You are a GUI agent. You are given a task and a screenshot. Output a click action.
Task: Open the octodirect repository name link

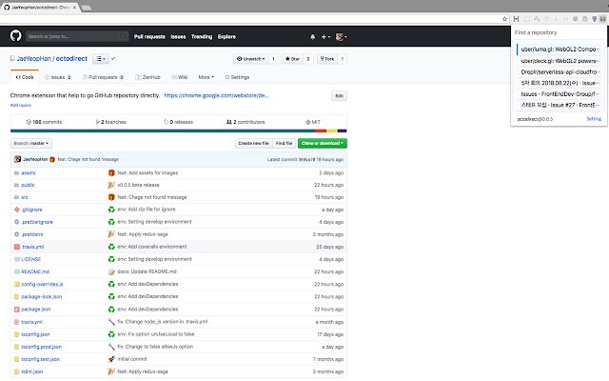click(x=71, y=59)
